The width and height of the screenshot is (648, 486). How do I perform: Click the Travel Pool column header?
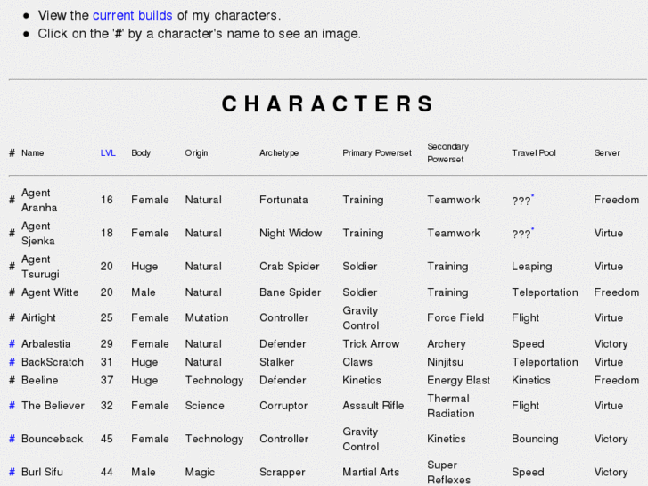[534, 153]
